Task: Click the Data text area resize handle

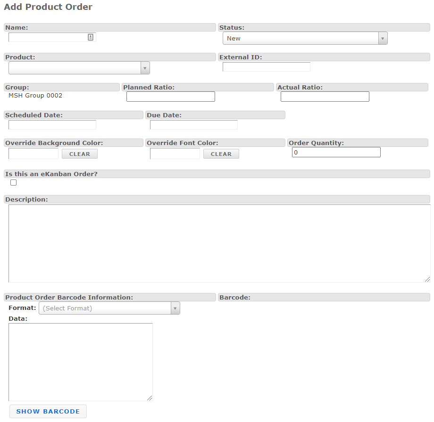Action: [150, 398]
